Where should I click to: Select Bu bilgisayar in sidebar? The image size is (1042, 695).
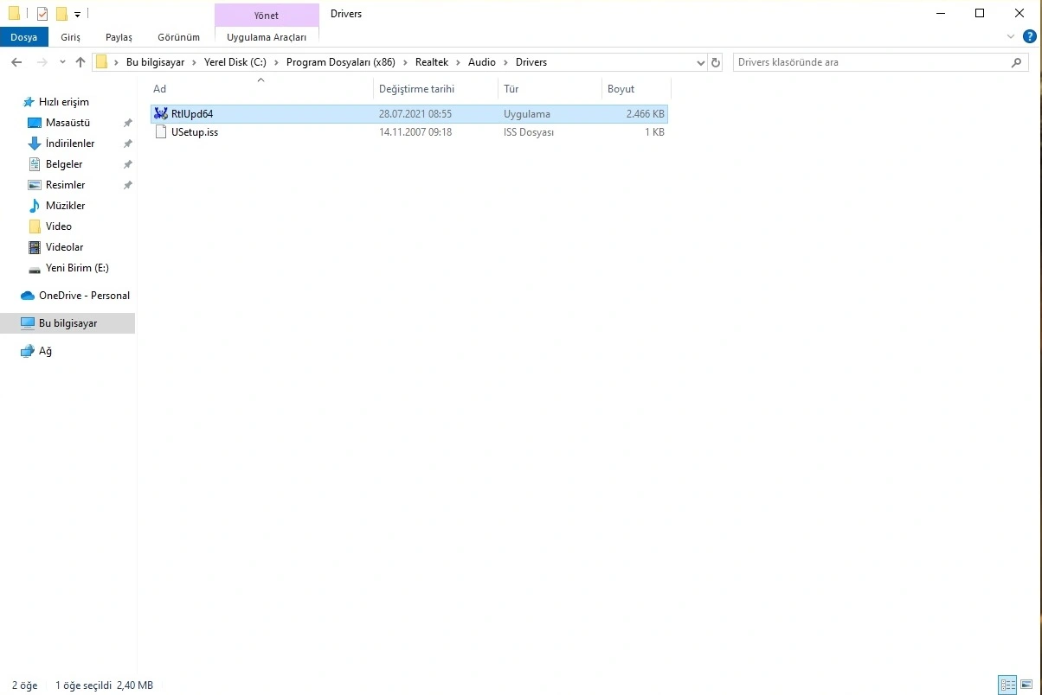[x=68, y=323]
